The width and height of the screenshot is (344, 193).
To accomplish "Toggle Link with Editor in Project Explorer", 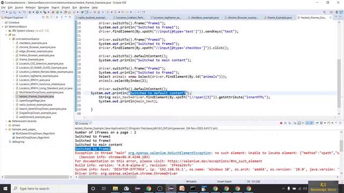I will point(47,17).
